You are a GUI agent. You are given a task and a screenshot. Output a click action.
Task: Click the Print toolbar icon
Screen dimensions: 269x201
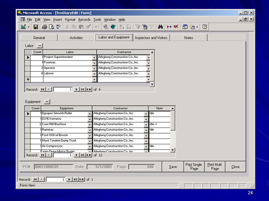(45, 27)
